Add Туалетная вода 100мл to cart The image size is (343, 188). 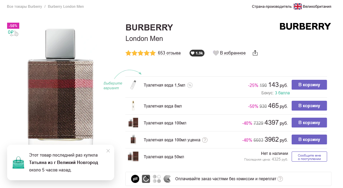point(309,122)
